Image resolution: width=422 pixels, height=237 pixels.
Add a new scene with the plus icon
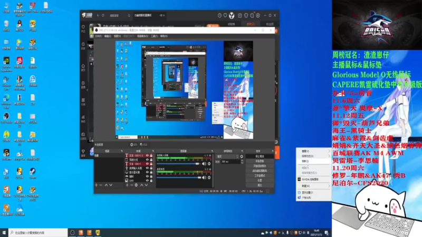tap(97, 185)
